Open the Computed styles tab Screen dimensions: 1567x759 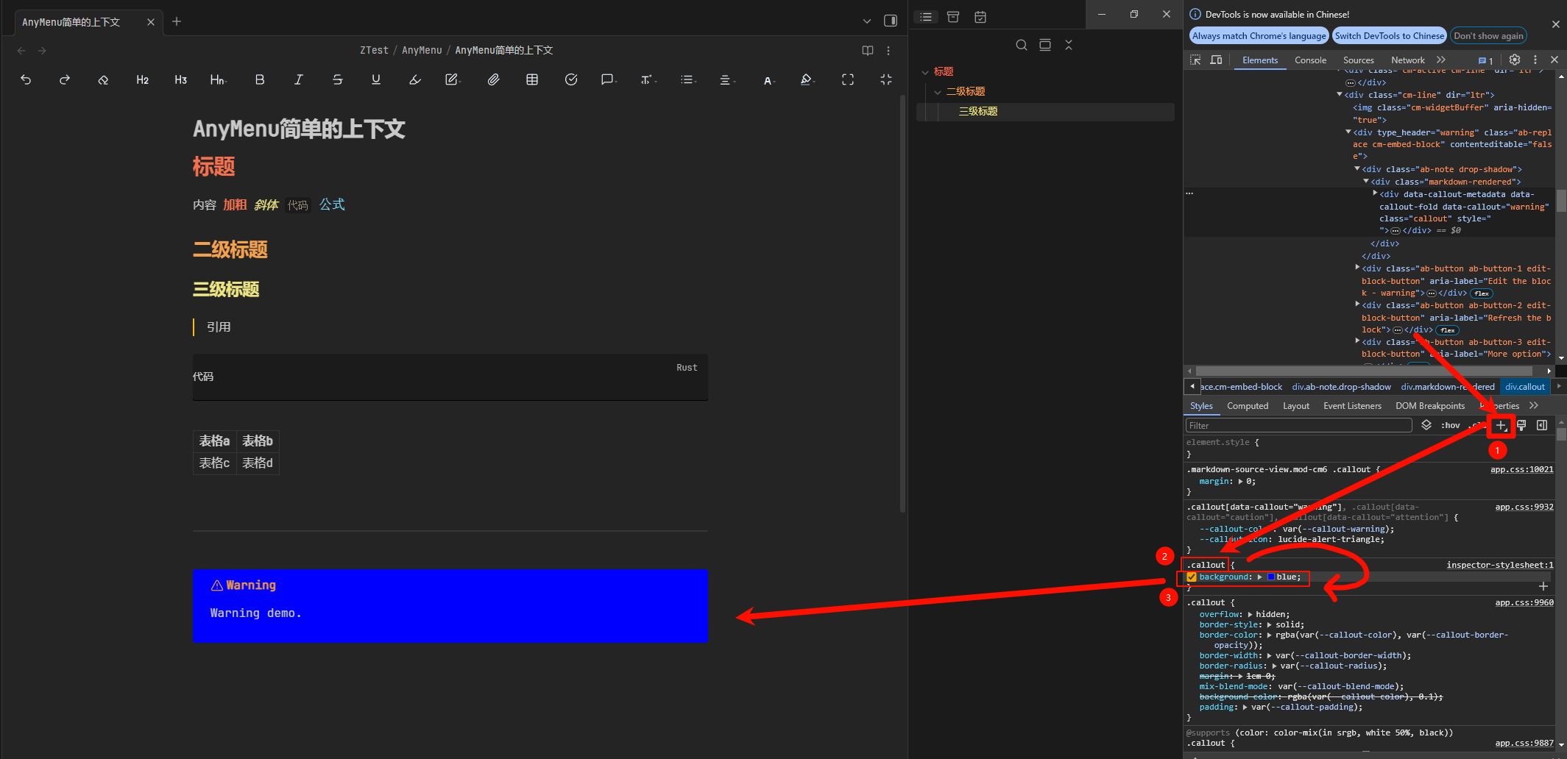tap(1247, 406)
